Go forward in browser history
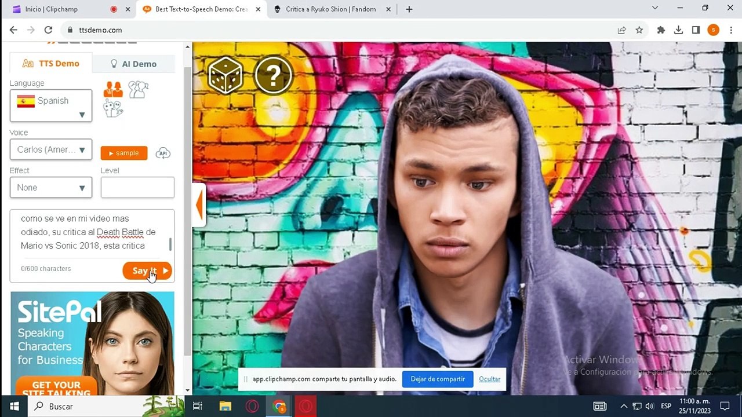Image resolution: width=742 pixels, height=417 pixels. (x=31, y=30)
